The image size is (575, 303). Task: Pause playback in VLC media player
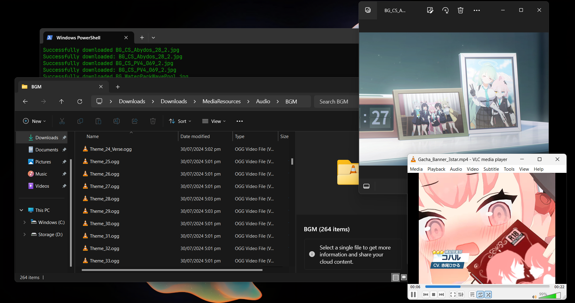[413, 295]
